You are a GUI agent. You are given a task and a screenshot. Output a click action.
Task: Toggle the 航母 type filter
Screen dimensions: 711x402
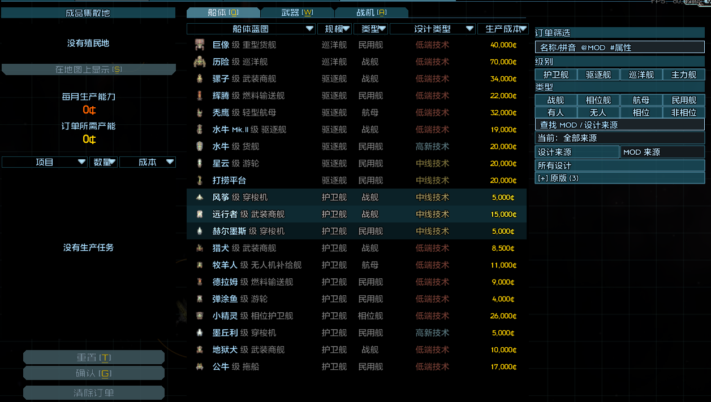[641, 100]
